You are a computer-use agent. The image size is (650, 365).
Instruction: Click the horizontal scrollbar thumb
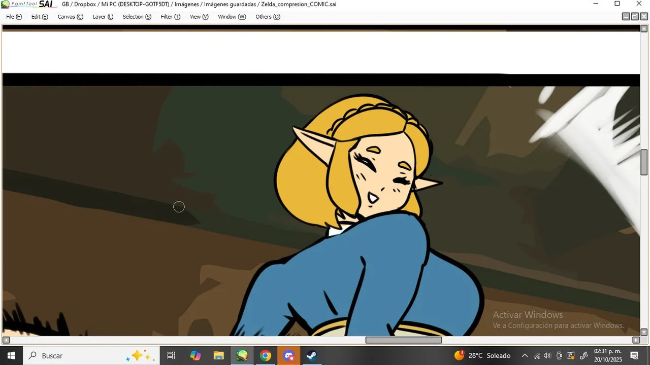(404, 340)
